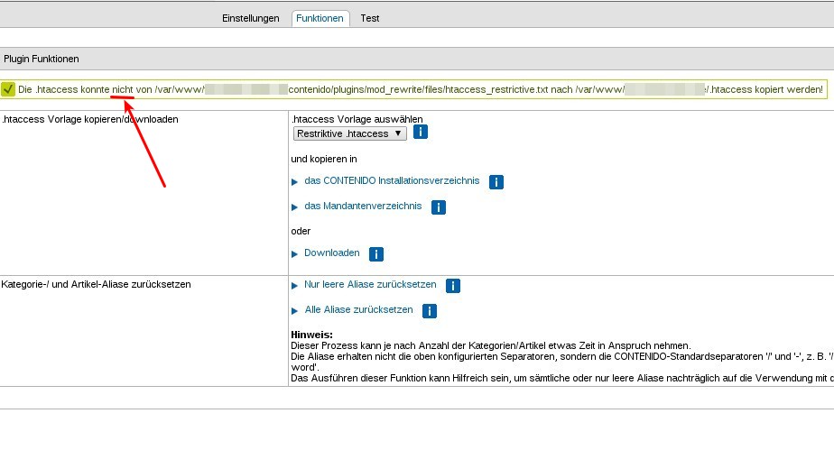Click Nur leere Aliase zurücksetzen link
The width and height of the screenshot is (834, 450).
[x=370, y=285]
